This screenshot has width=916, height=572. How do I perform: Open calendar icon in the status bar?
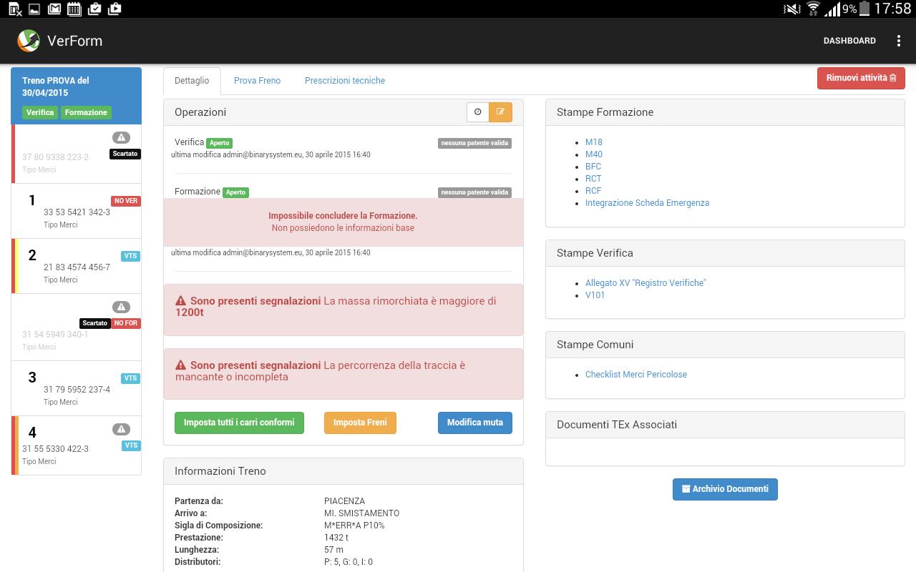[74, 9]
